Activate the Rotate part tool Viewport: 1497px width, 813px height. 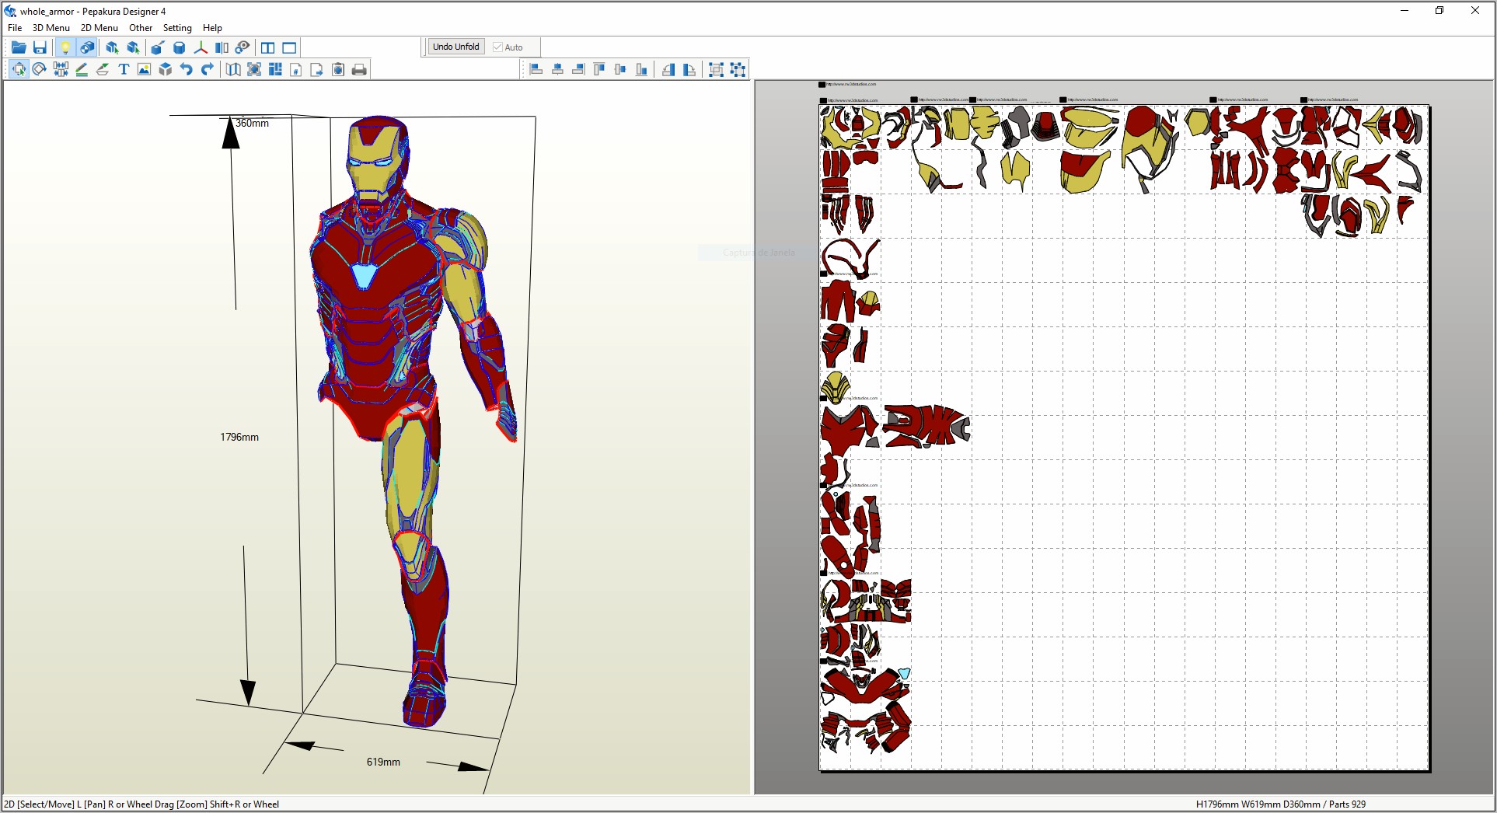[x=40, y=70]
